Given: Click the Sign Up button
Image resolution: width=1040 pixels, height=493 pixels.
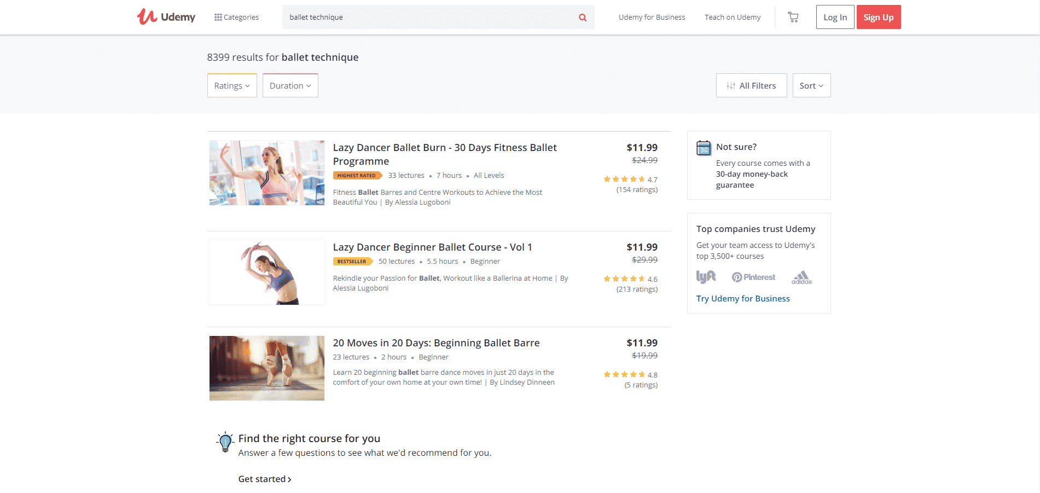Looking at the screenshot, I should pos(879,17).
